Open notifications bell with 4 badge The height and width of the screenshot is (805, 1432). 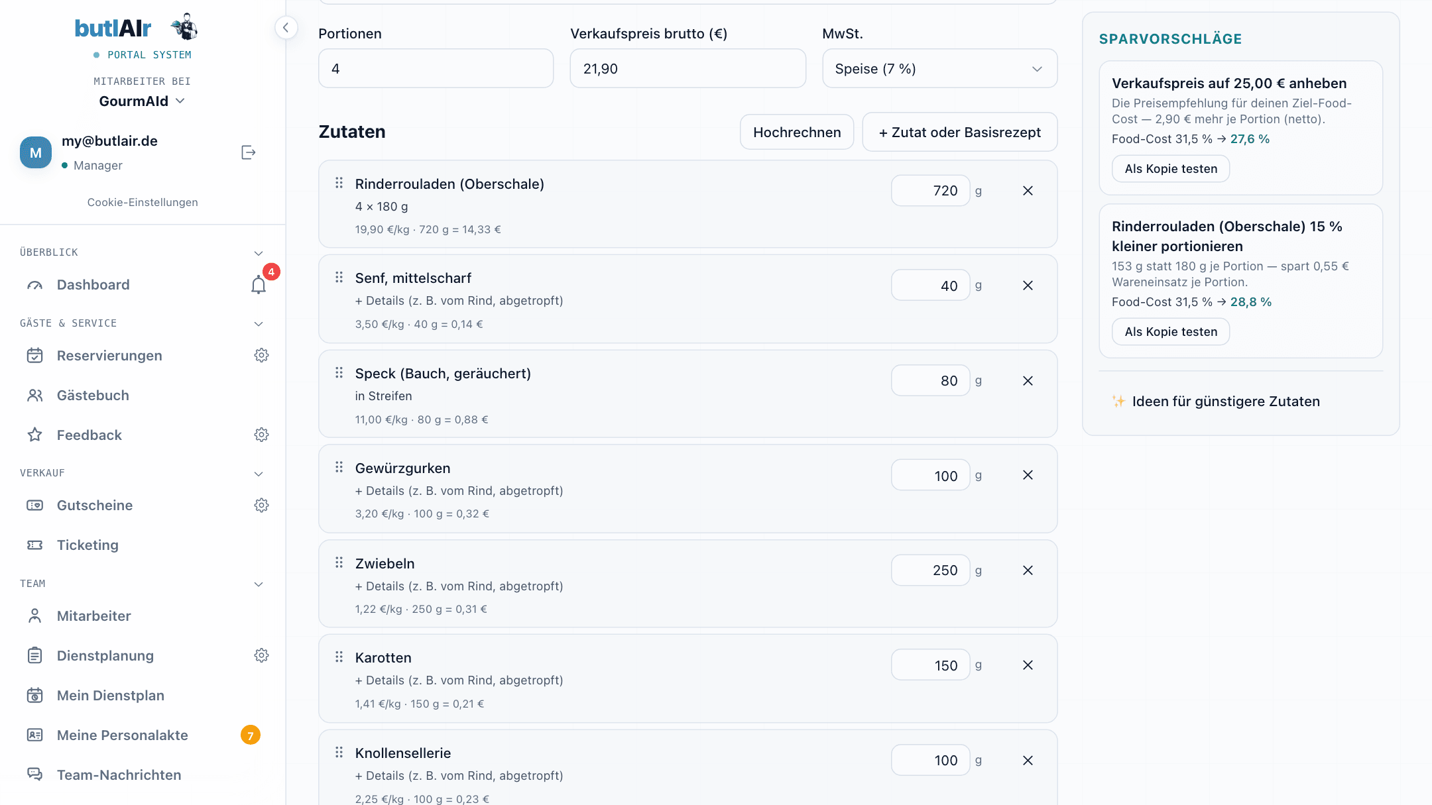(x=259, y=285)
